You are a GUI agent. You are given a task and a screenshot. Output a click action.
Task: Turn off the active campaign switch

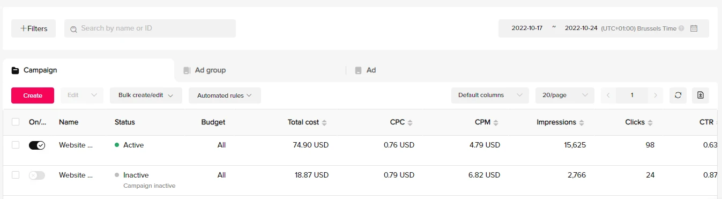(37, 145)
